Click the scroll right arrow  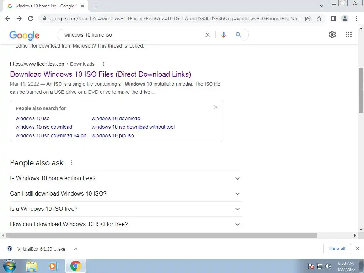tap(355, 235)
